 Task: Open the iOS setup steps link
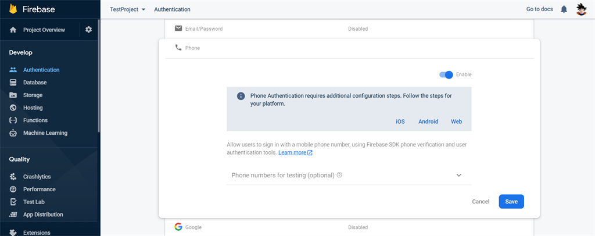(400, 121)
